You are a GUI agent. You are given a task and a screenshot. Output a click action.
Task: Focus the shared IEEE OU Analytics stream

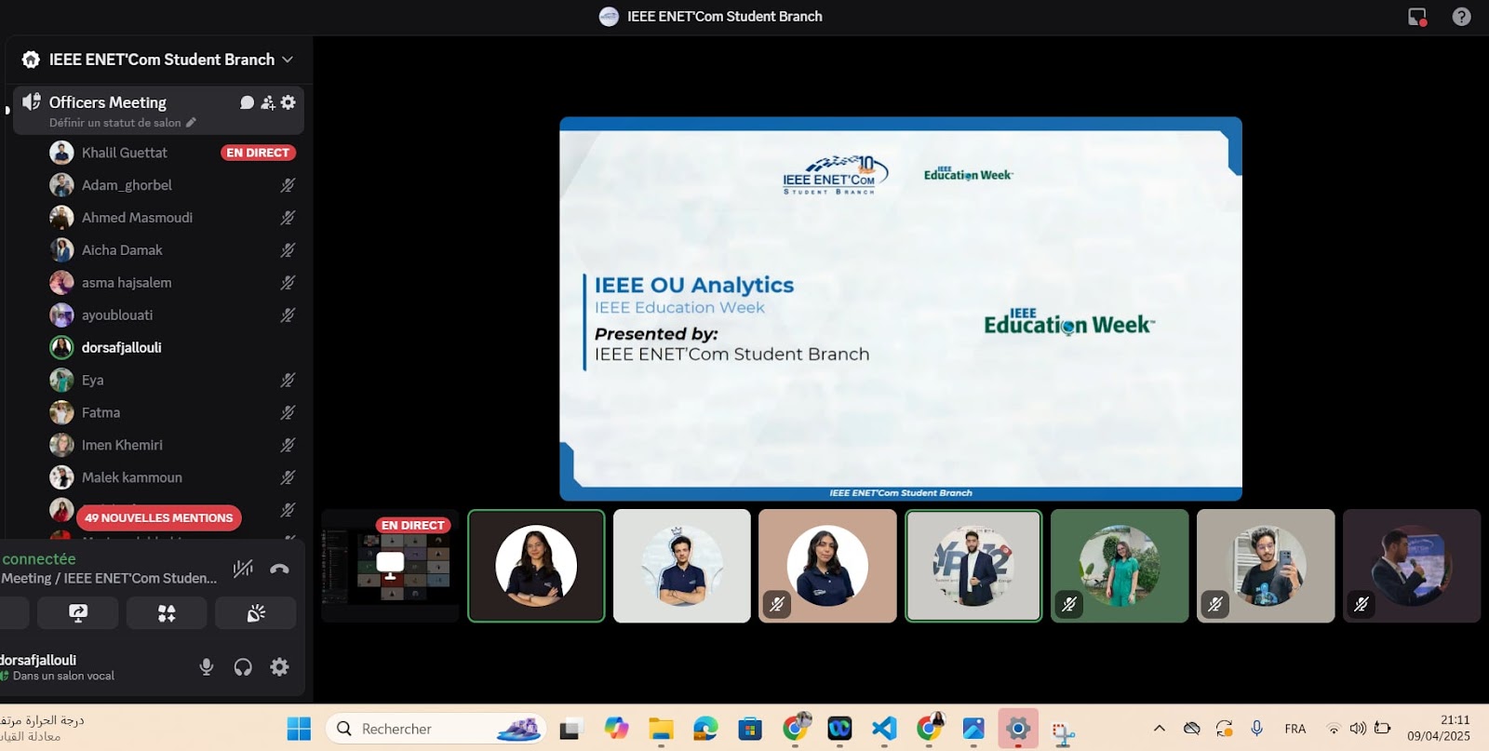[901, 309]
